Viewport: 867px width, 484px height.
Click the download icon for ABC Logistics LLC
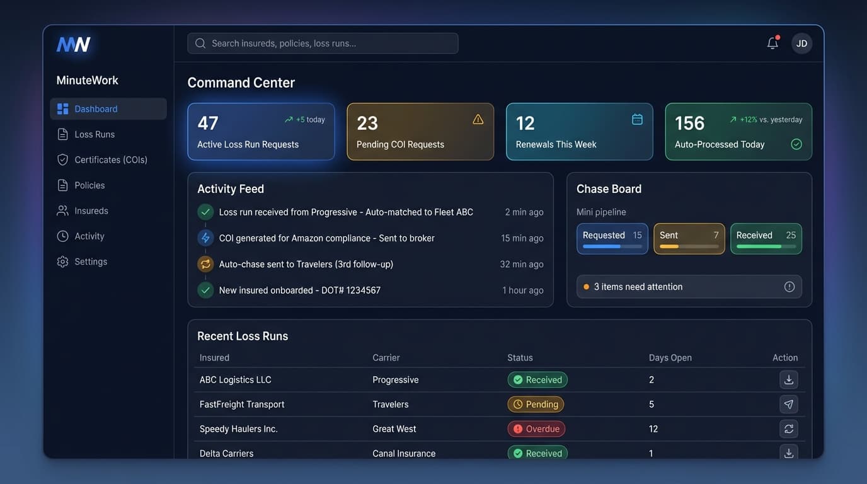coord(788,379)
